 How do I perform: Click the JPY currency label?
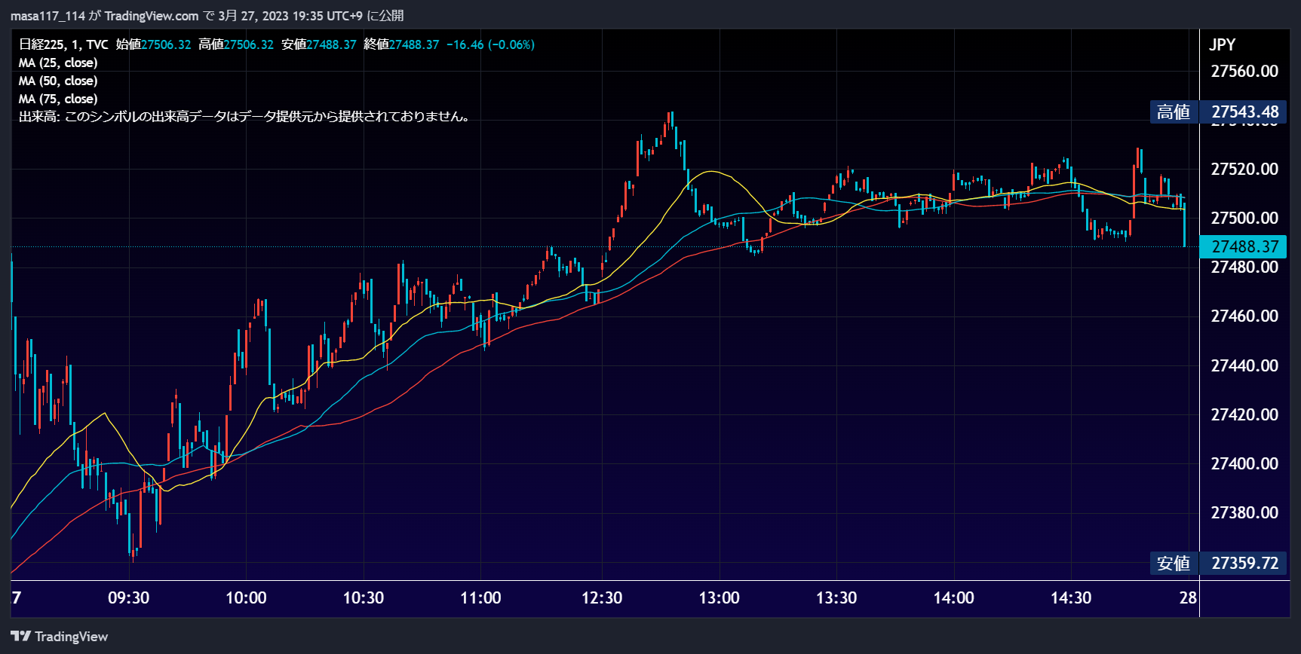pos(1223,44)
